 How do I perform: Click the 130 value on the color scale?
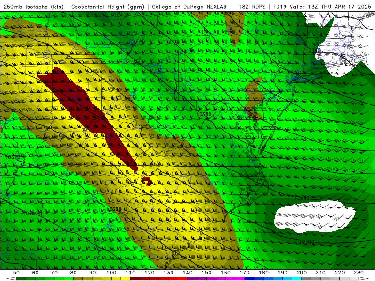coord(169,273)
